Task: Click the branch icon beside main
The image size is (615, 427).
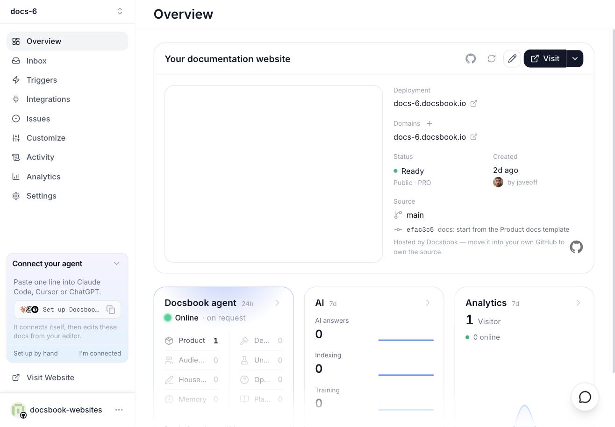Action: click(398, 215)
